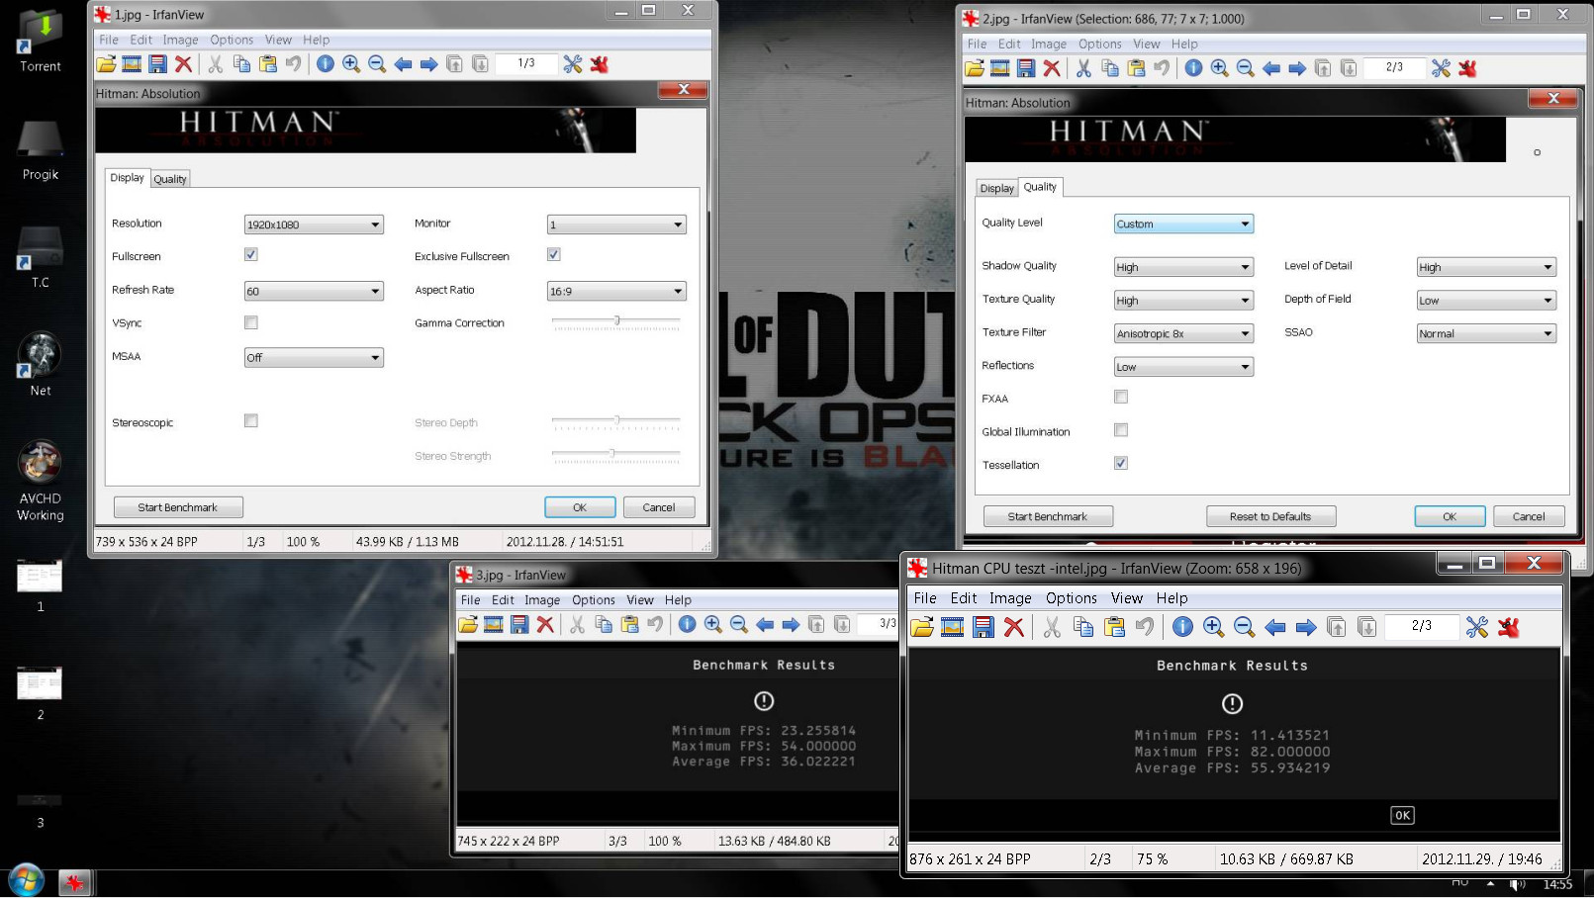The image size is (1594, 899).
Task: Open the Depth of Field dropdown
Action: [x=1486, y=300]
